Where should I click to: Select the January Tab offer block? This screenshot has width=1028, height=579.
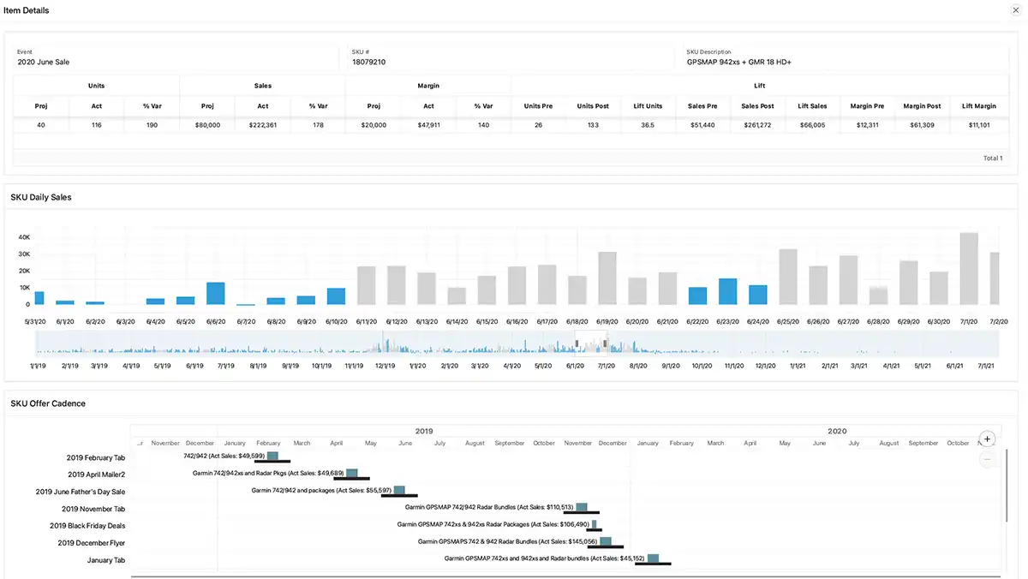point(653,559)
